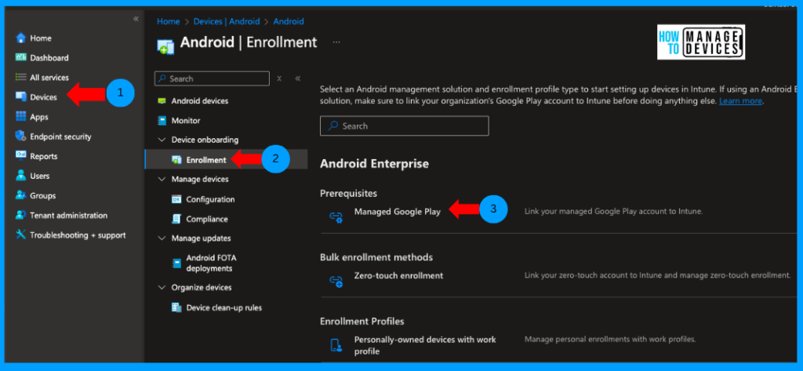Viewport: 803px width, 371px height.
Task: Click the Android devices icon in submenu
Action: click(x=162, y=101)
